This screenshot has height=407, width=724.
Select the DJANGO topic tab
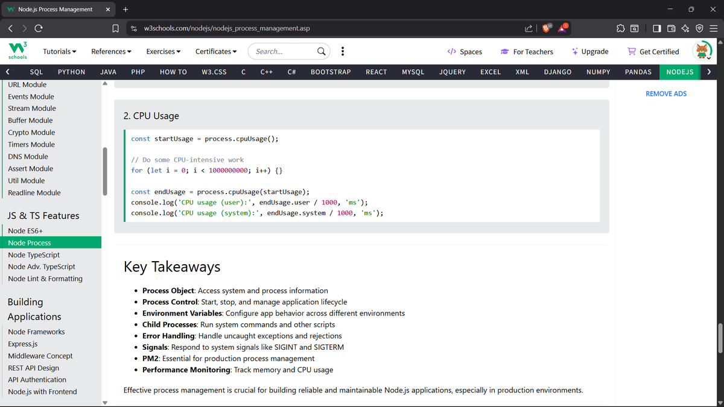tap(557, 72)
